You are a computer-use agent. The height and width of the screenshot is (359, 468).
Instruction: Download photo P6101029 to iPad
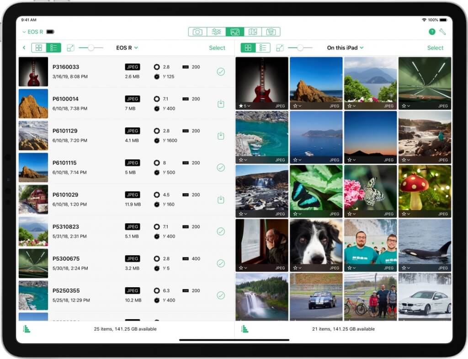coord(221,199)
